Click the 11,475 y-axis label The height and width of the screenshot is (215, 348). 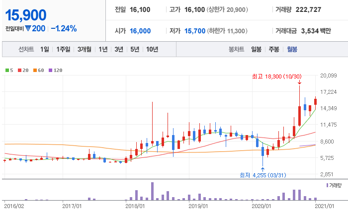click(329, 125)
